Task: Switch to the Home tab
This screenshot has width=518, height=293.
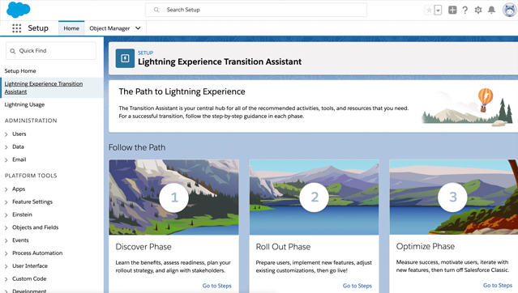Action: [71, 28]
